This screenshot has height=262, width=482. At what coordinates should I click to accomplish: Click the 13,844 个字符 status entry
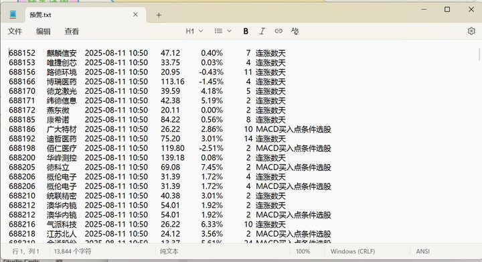[x=72, y=251]
